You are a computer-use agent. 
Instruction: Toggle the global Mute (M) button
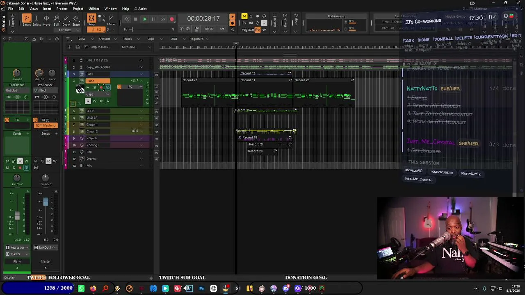click(244, 16)
